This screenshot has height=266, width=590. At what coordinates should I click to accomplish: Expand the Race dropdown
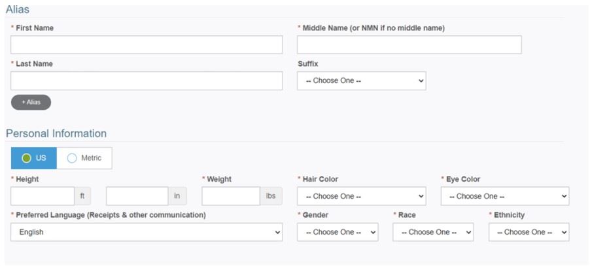(x=433, y=232)
